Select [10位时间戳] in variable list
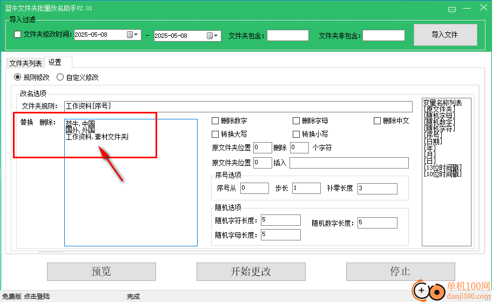492x302 pixels. click(x=443, y=173)
